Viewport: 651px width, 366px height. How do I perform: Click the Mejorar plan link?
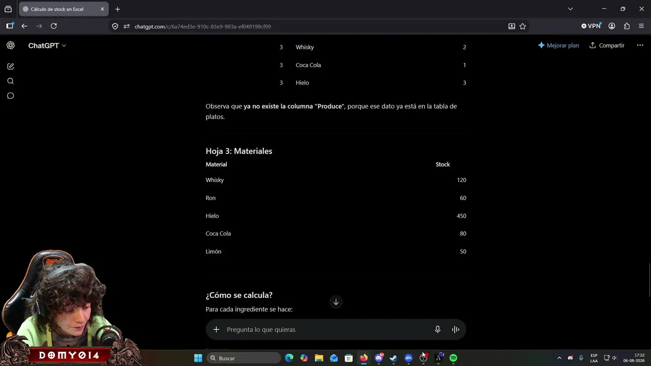coord(558,45)
